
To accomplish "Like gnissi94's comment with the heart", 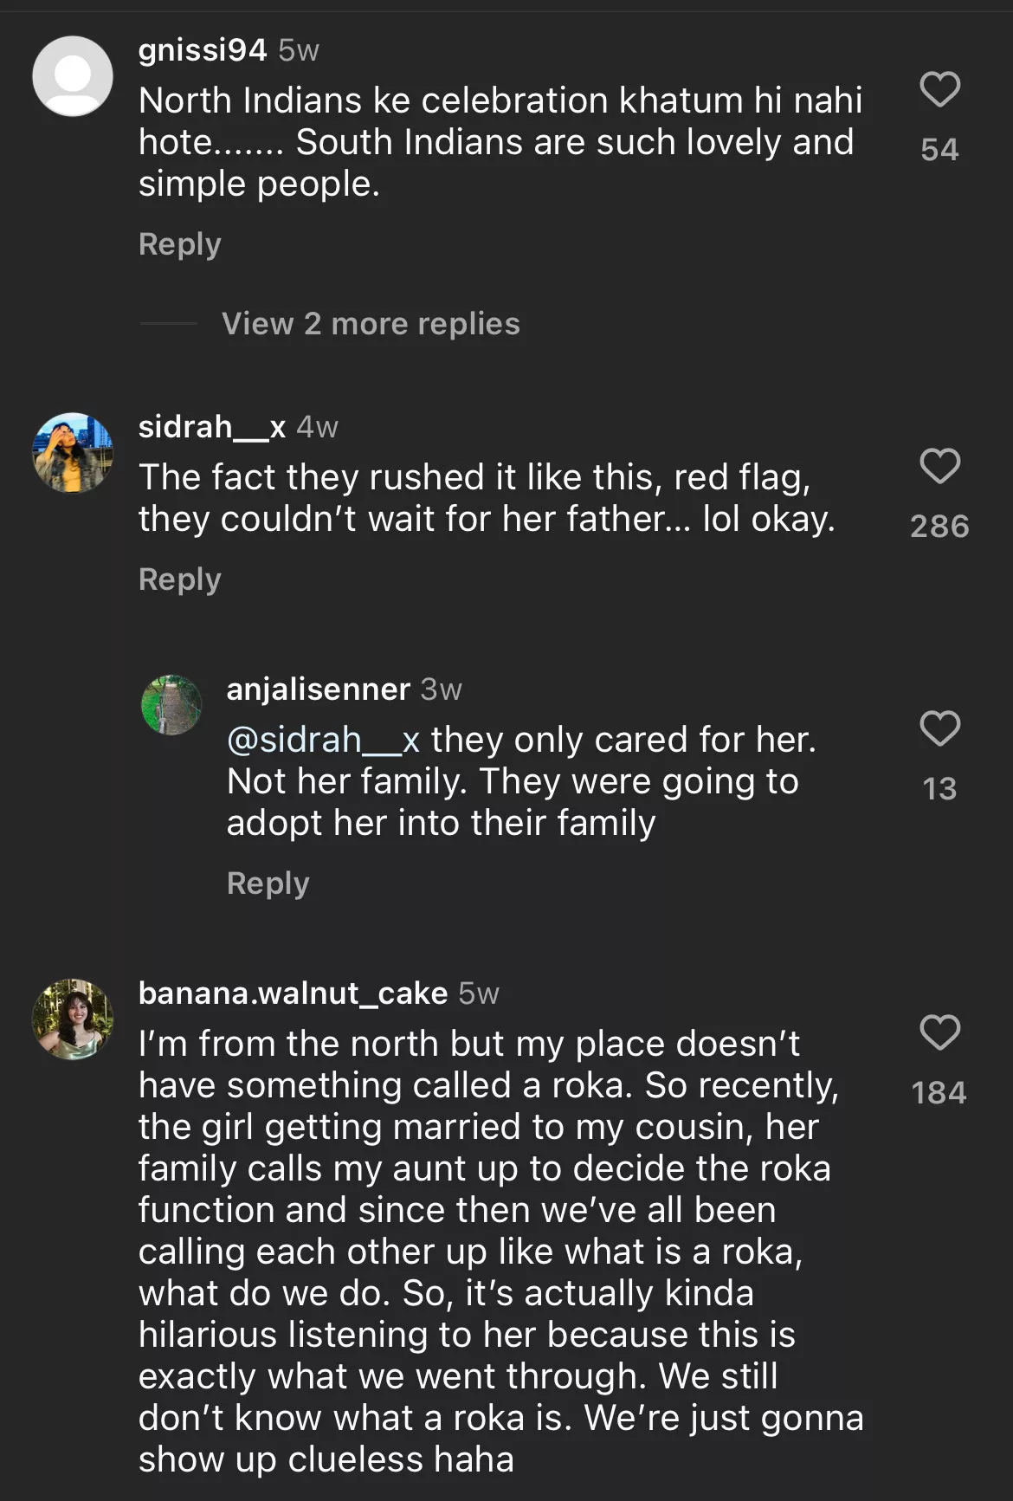I will [x=939, y=89].
